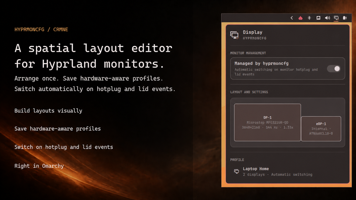The width and height of the screenshot is (356, 200).
Task: Click the display monitors tray icon
Action: point(336,18)
